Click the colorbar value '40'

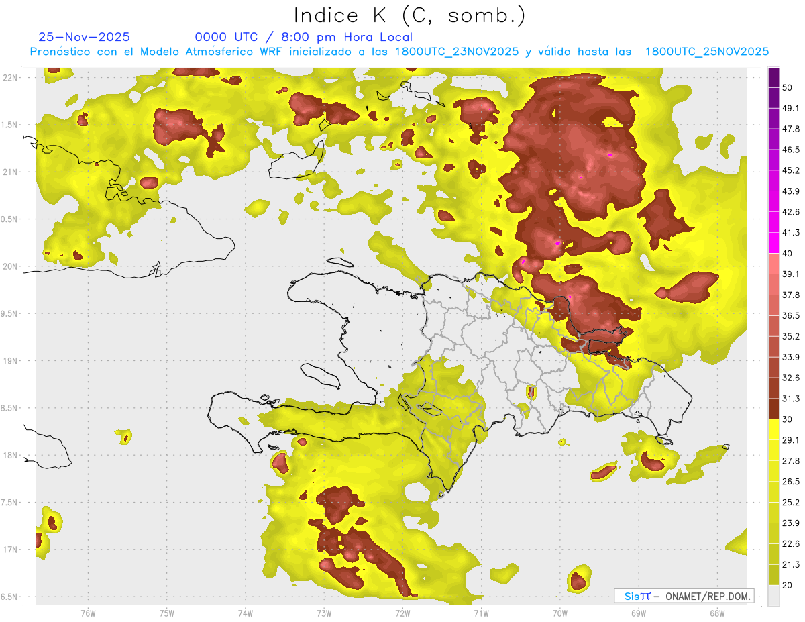point(788,254)
